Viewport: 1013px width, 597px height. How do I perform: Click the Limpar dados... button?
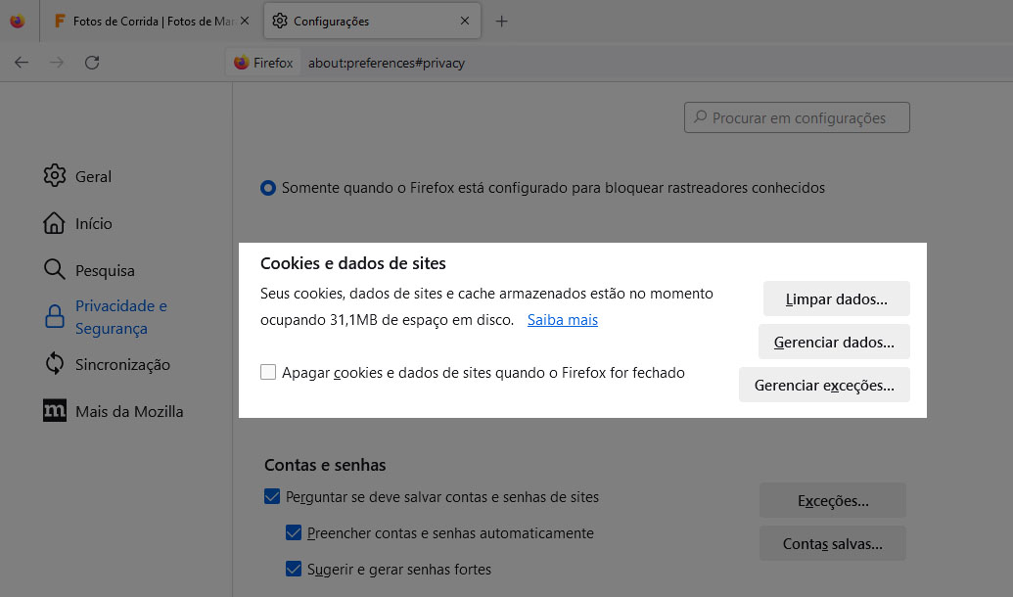click(x=836, y=298)
